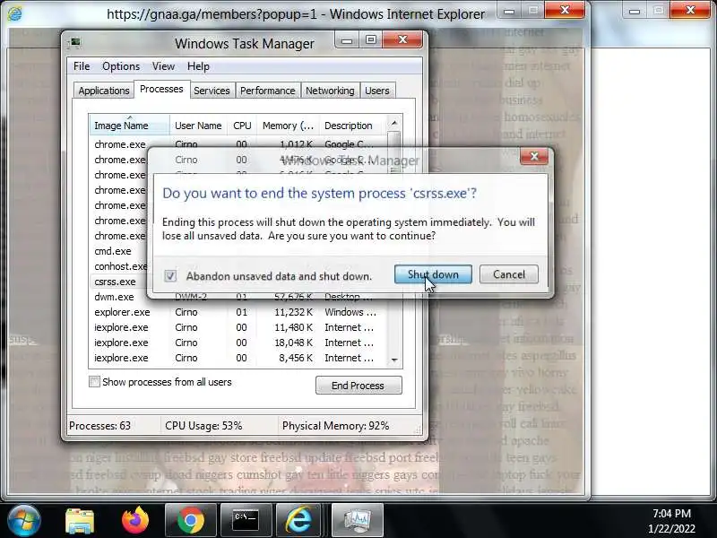This screenshot has width=717, height=538.
Task: Minimize the Windows Task Manager window
Action: [x=347, y=40]
